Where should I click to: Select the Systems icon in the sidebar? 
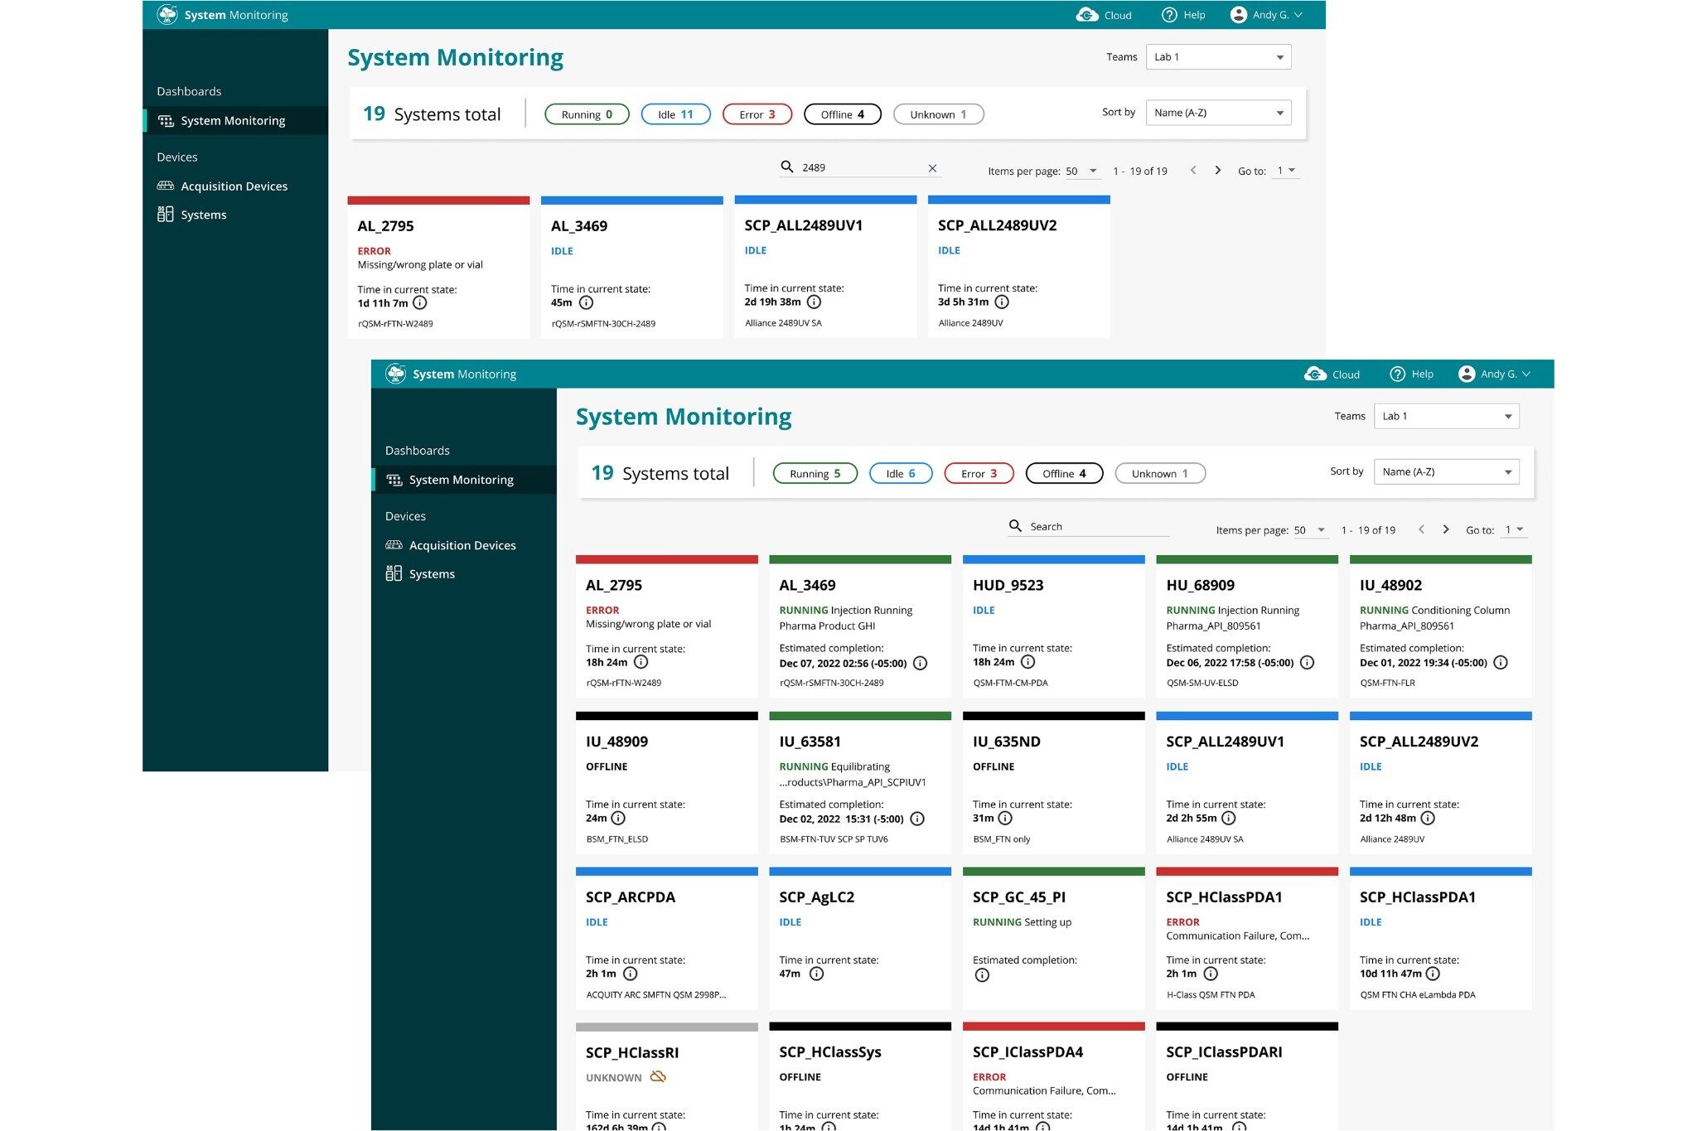pyautogui.click(x=394, y=573)
